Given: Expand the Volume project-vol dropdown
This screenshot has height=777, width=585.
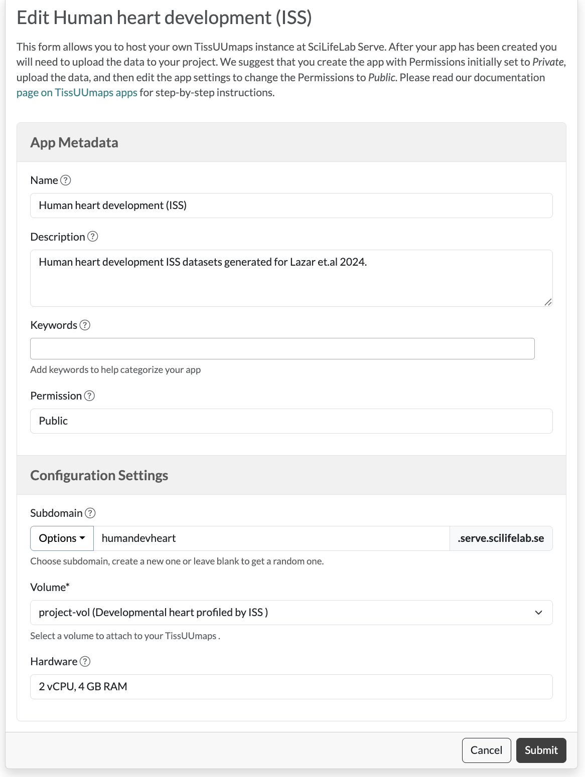Looking at the screenshot, I should [291, 613].
